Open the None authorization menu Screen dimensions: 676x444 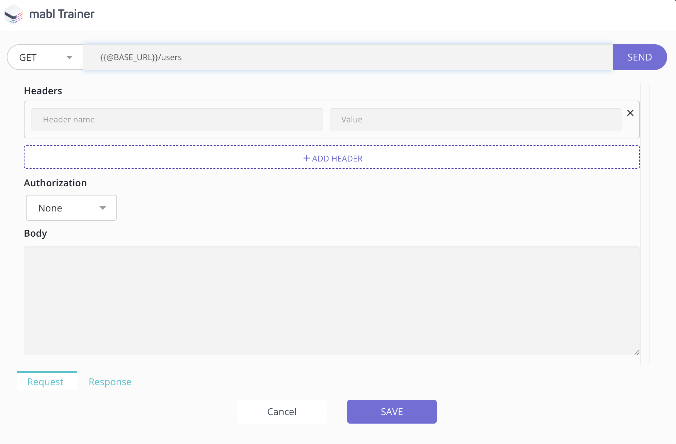pos(71,208)
